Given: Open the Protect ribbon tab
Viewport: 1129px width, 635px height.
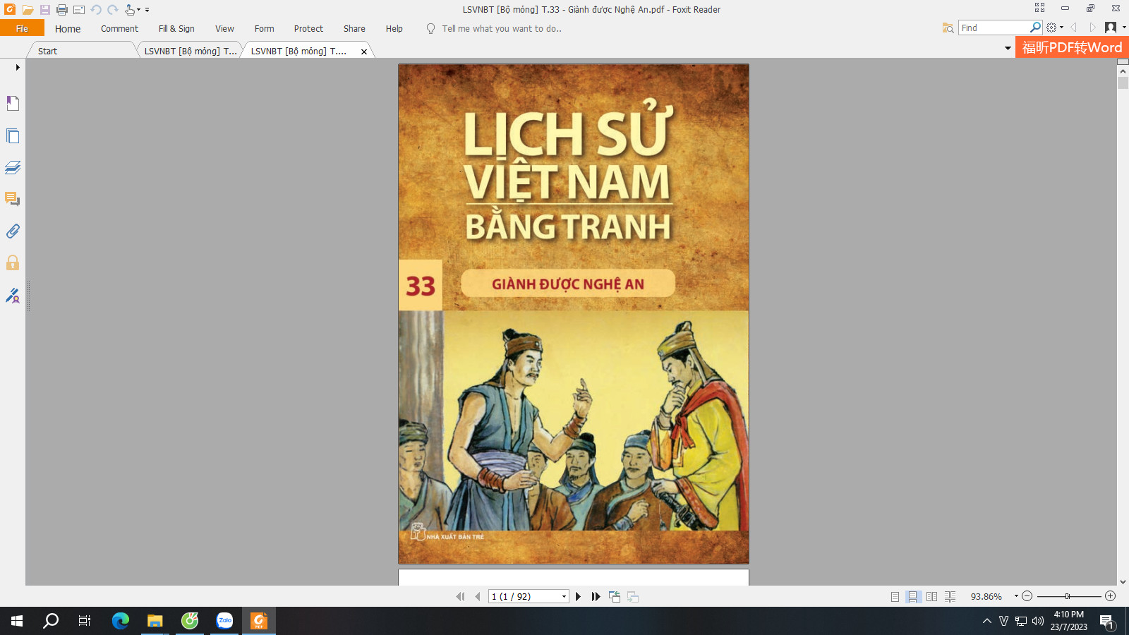Looking at the screenshot, I should 308,29.
